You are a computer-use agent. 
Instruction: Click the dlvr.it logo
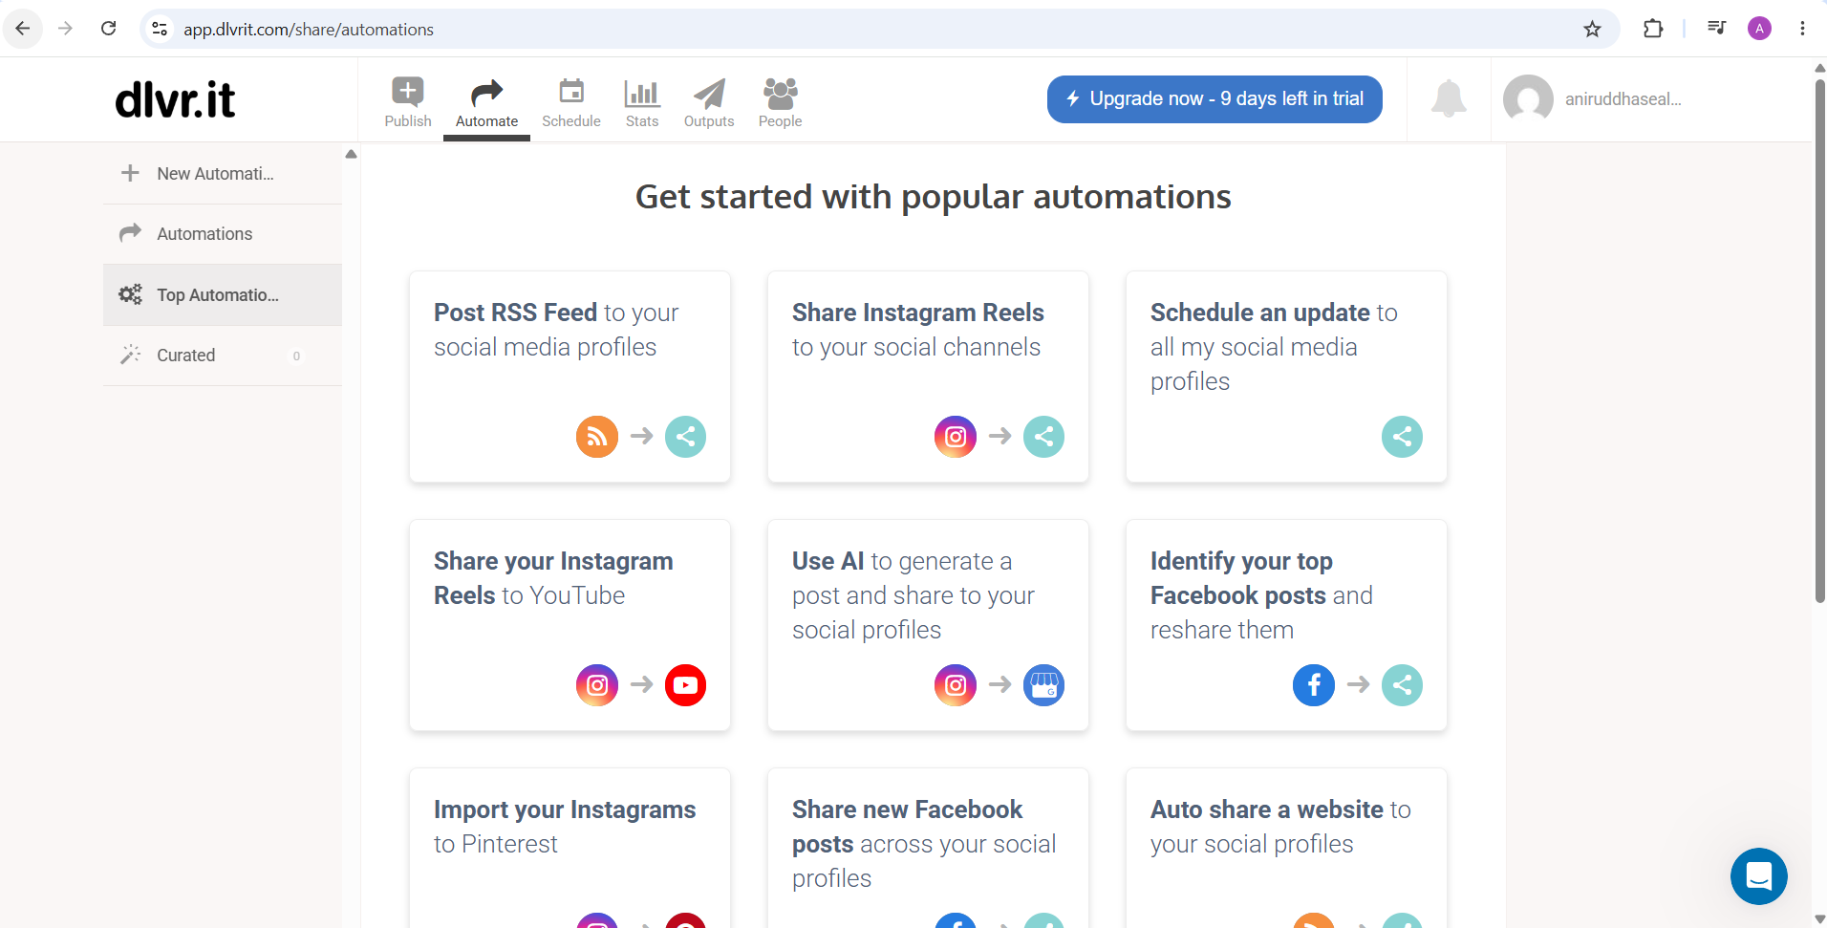[175, 99]
